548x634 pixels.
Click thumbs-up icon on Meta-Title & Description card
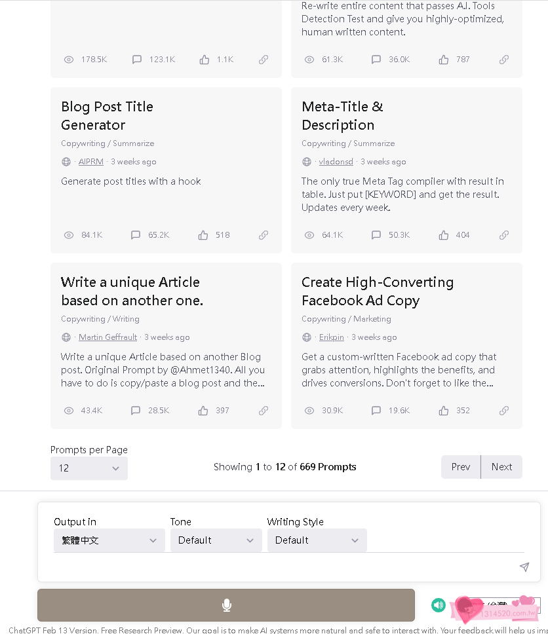point(444,235)
